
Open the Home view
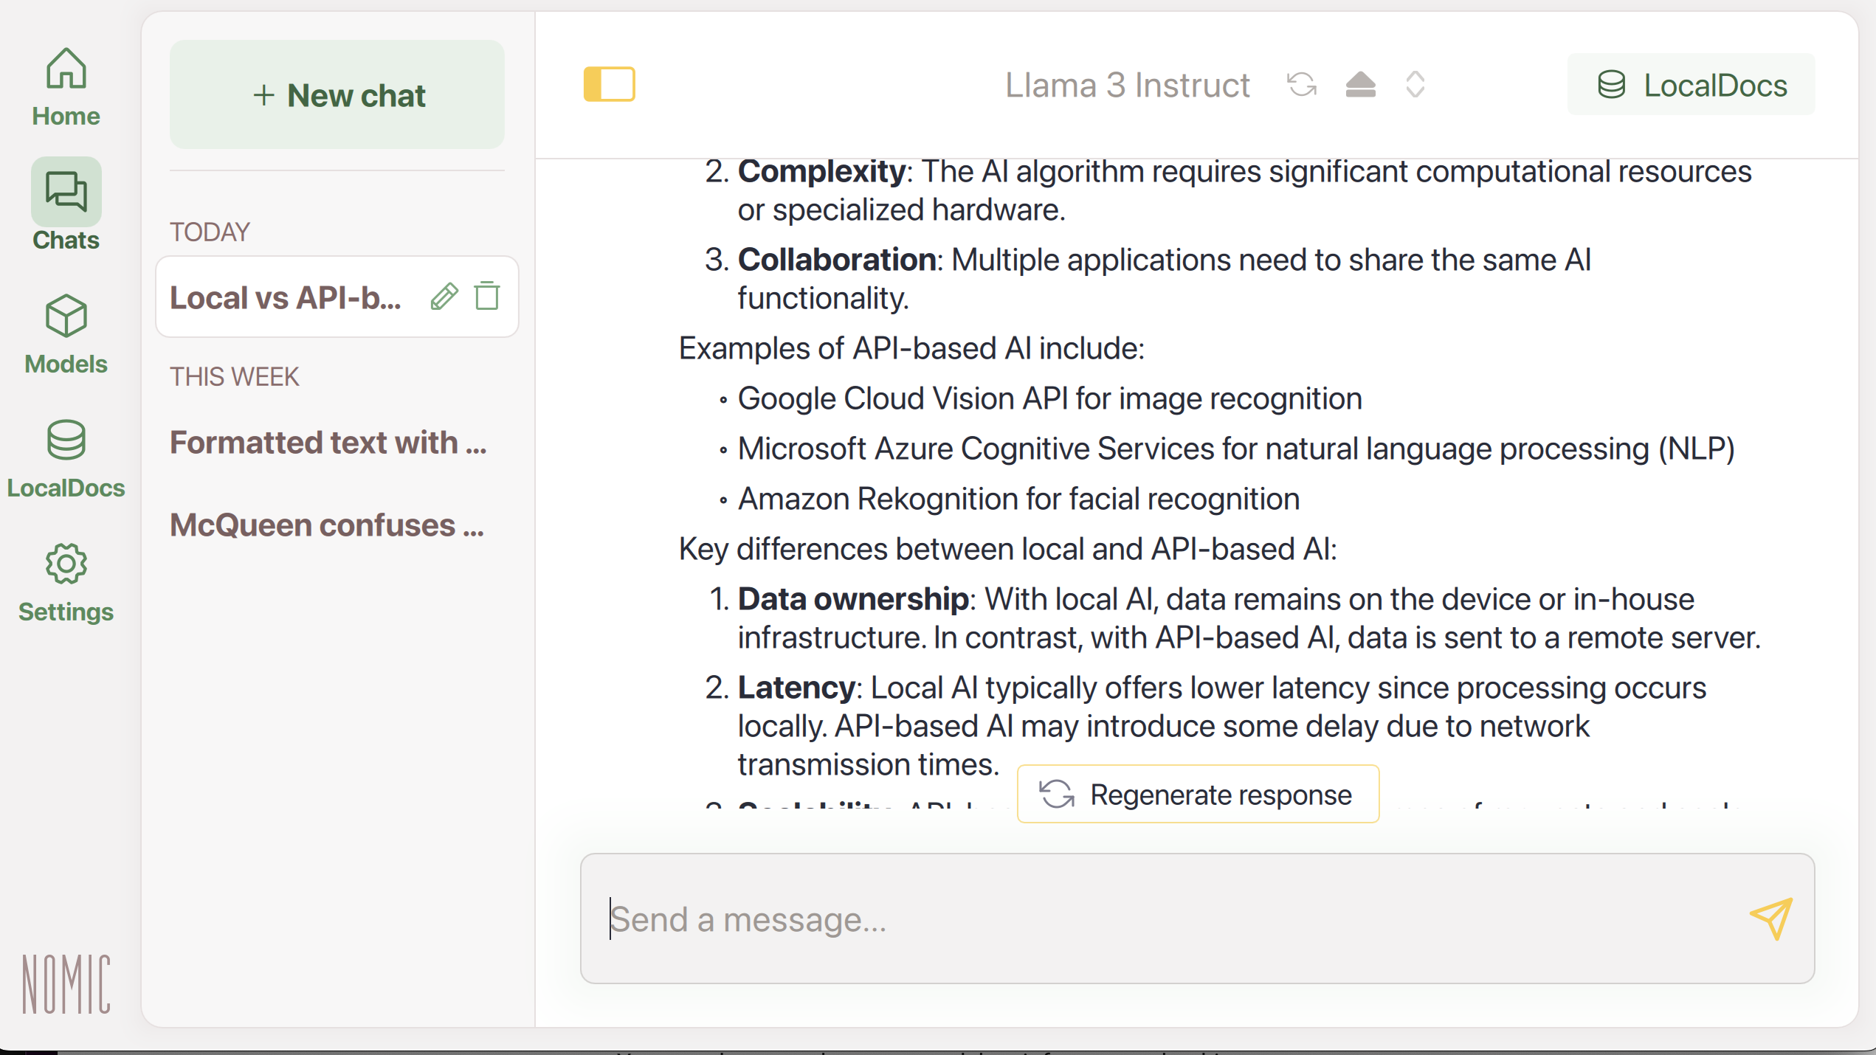point(66,87)
